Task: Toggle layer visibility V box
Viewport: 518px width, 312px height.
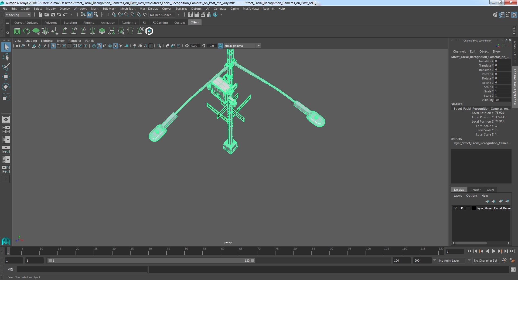Action: click(456, 208)
